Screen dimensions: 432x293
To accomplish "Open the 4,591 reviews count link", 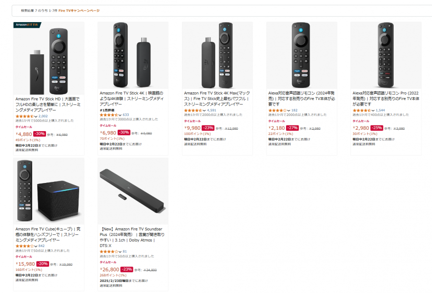I will point(212,110).
